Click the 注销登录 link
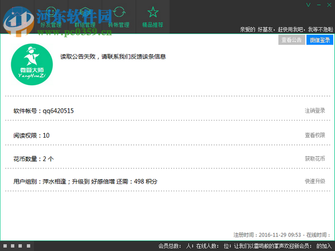335x251 pixels. pos(315,110)
